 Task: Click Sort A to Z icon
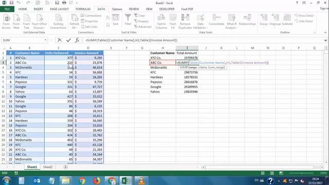[x=108, y=17]
